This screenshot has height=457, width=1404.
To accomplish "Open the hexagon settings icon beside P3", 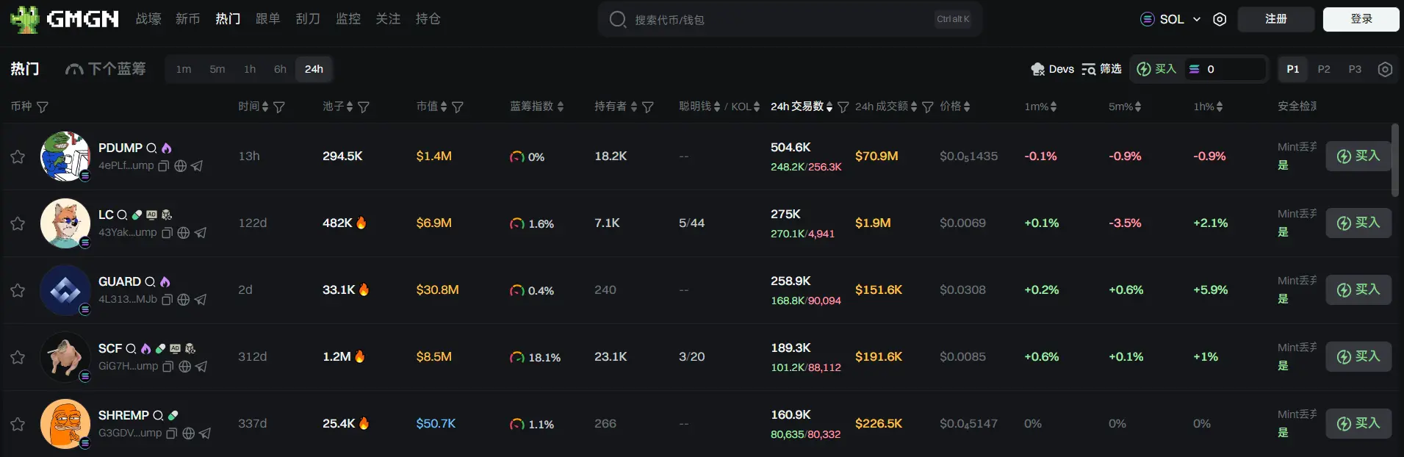I will 1385,69.
